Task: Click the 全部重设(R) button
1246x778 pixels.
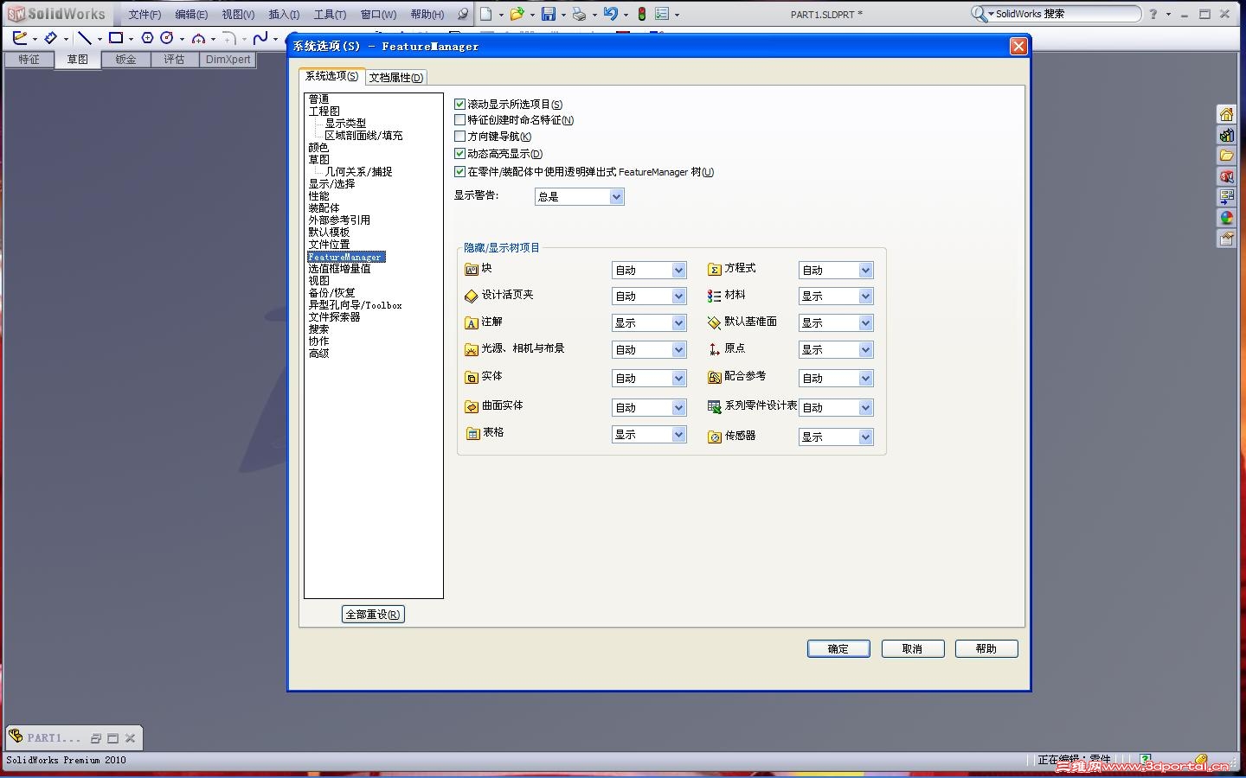Action: tap(373, 615)
